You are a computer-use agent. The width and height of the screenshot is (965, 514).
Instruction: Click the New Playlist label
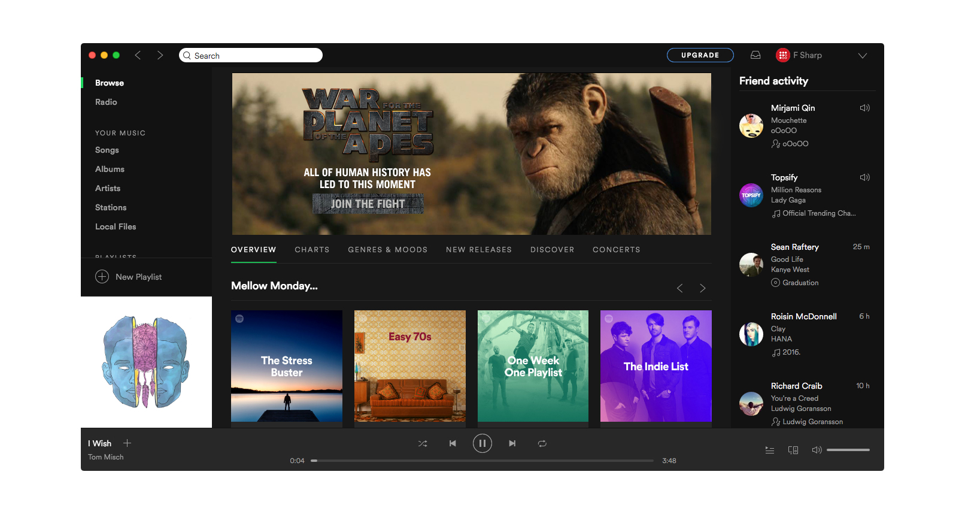[x=139, y=277]
